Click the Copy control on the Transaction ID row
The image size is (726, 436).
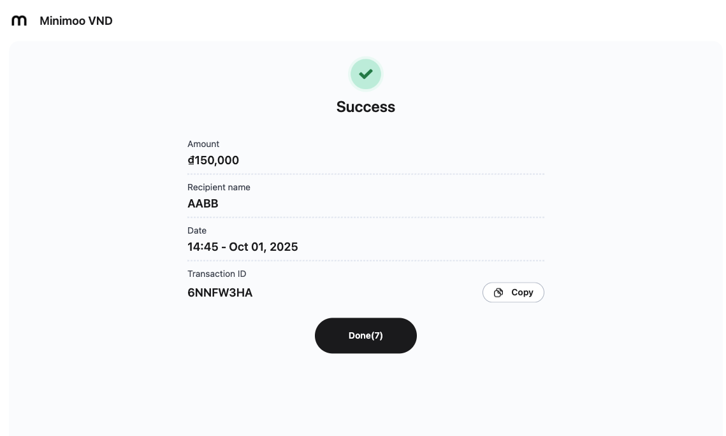tap(513, 292)
